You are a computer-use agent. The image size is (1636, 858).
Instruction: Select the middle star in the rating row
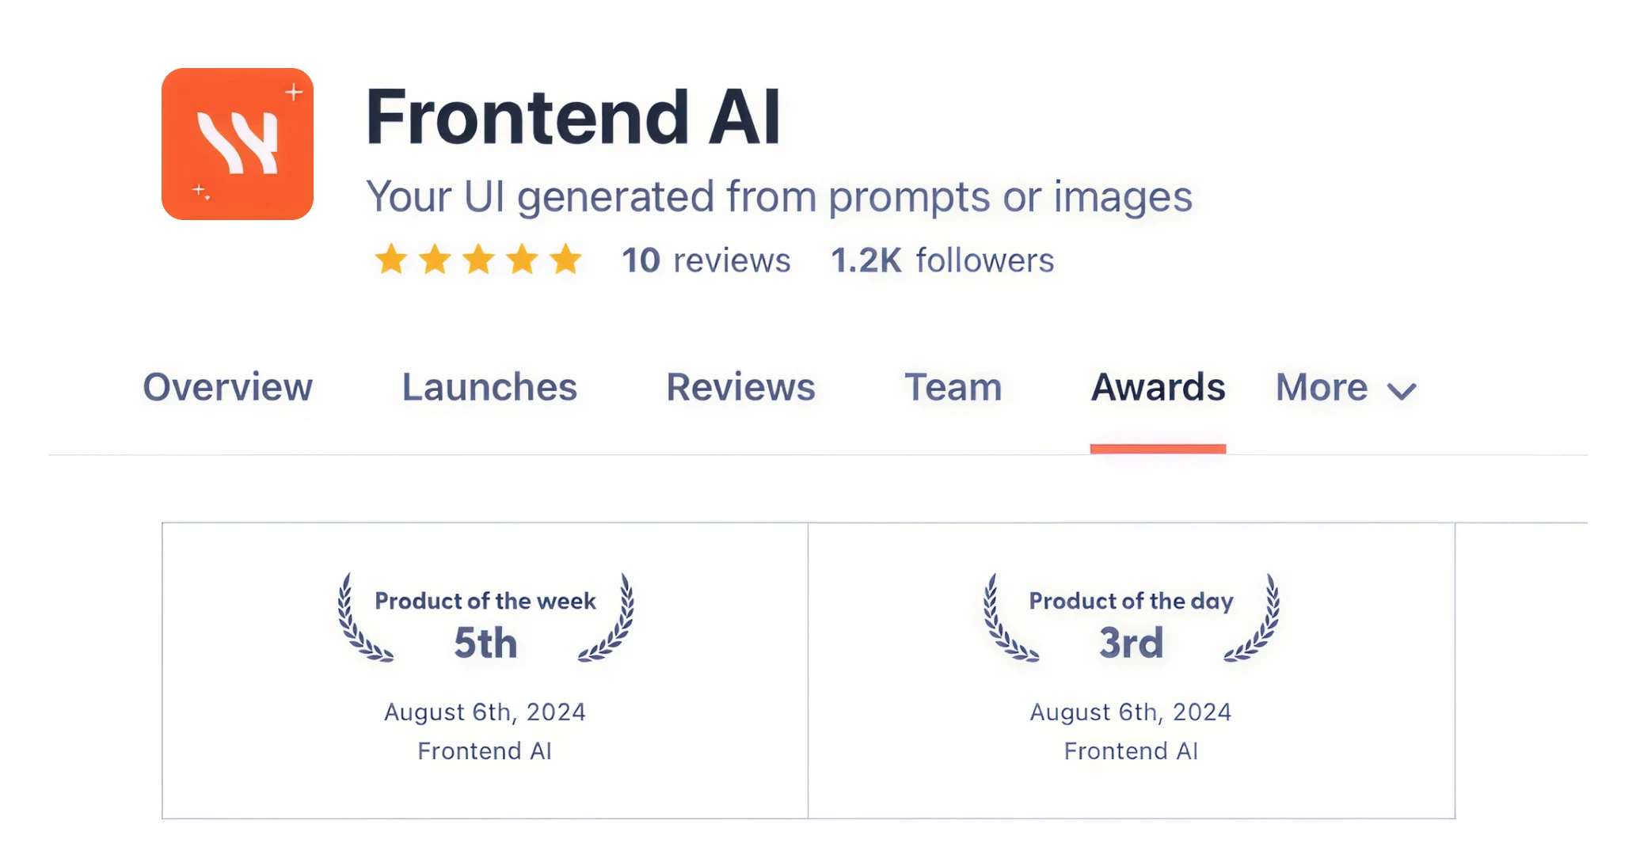pyautogui.click(x=478, y=260)
